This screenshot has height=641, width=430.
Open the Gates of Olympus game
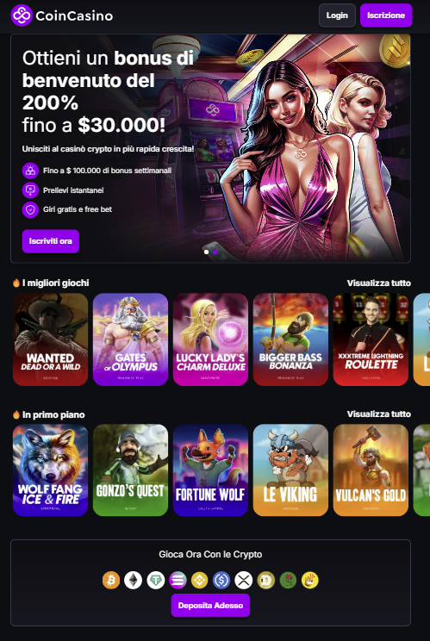point(130,339)
